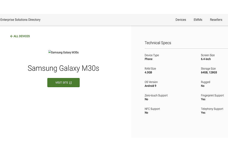Open the Devices menu item
Image resolution: width=228 pixels, height=152 pixels.
(181, 20)
